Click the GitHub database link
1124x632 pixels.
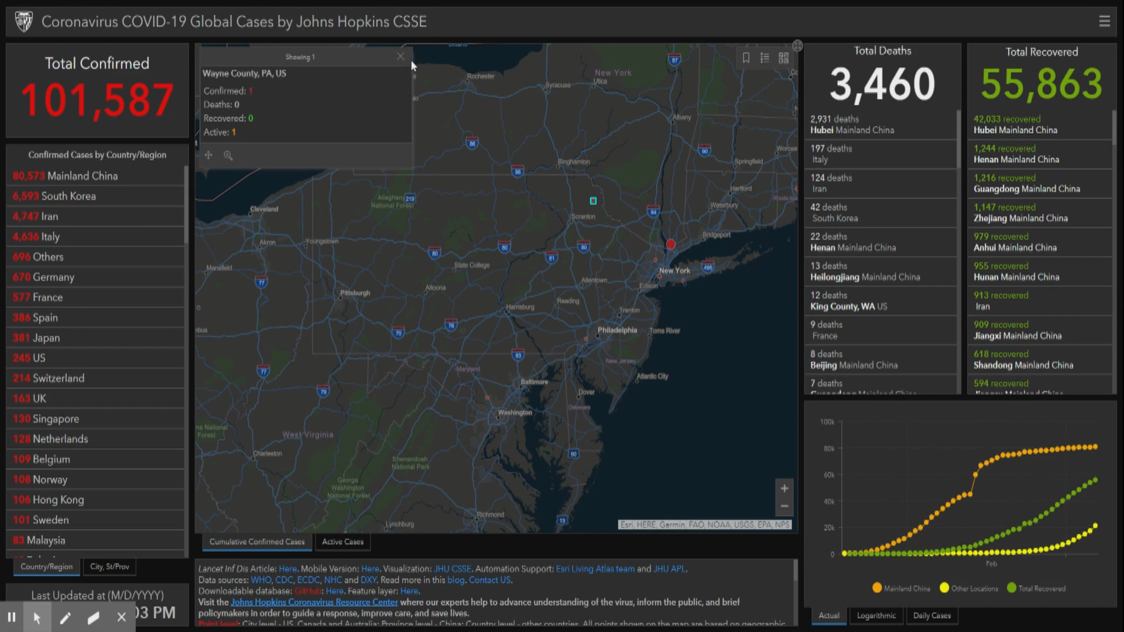[x=308, y=591]
